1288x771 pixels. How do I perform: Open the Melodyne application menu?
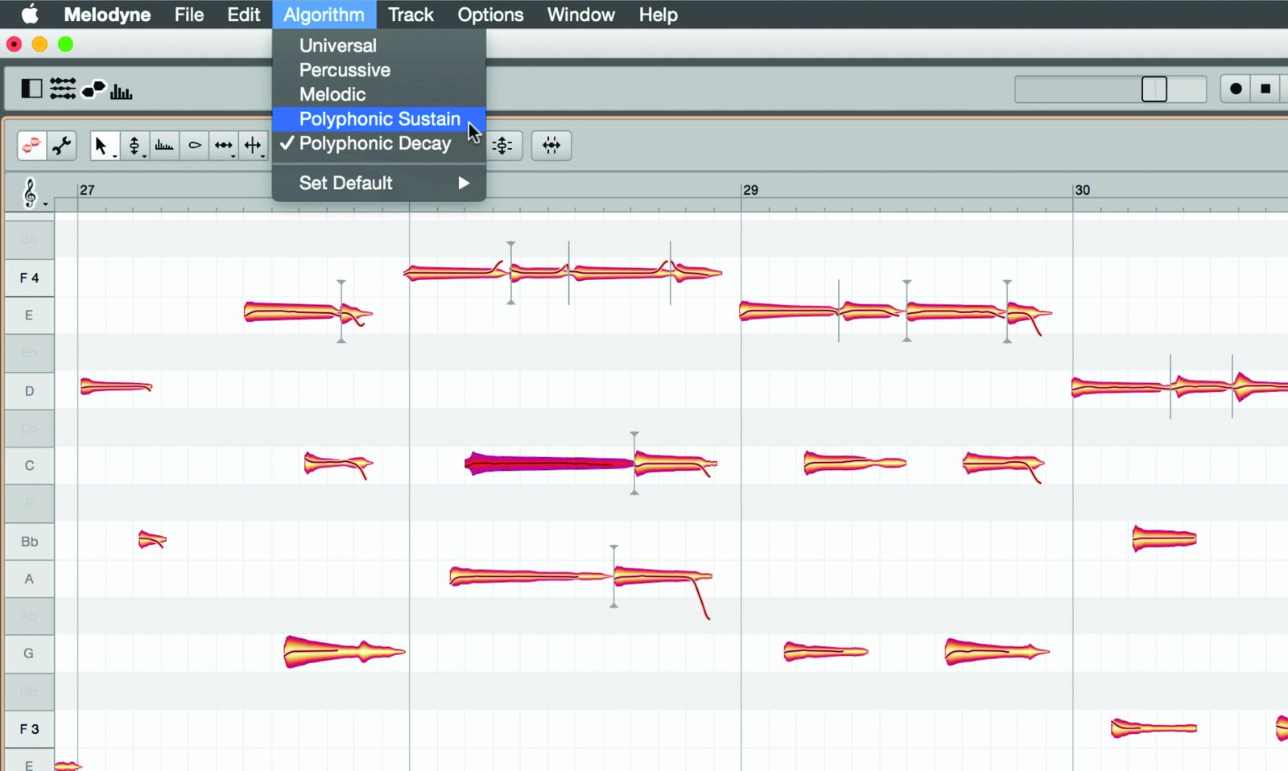click(x=107, y=14)
